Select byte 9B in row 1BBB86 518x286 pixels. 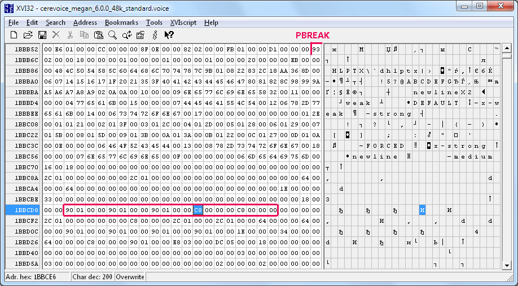(209, 71)
